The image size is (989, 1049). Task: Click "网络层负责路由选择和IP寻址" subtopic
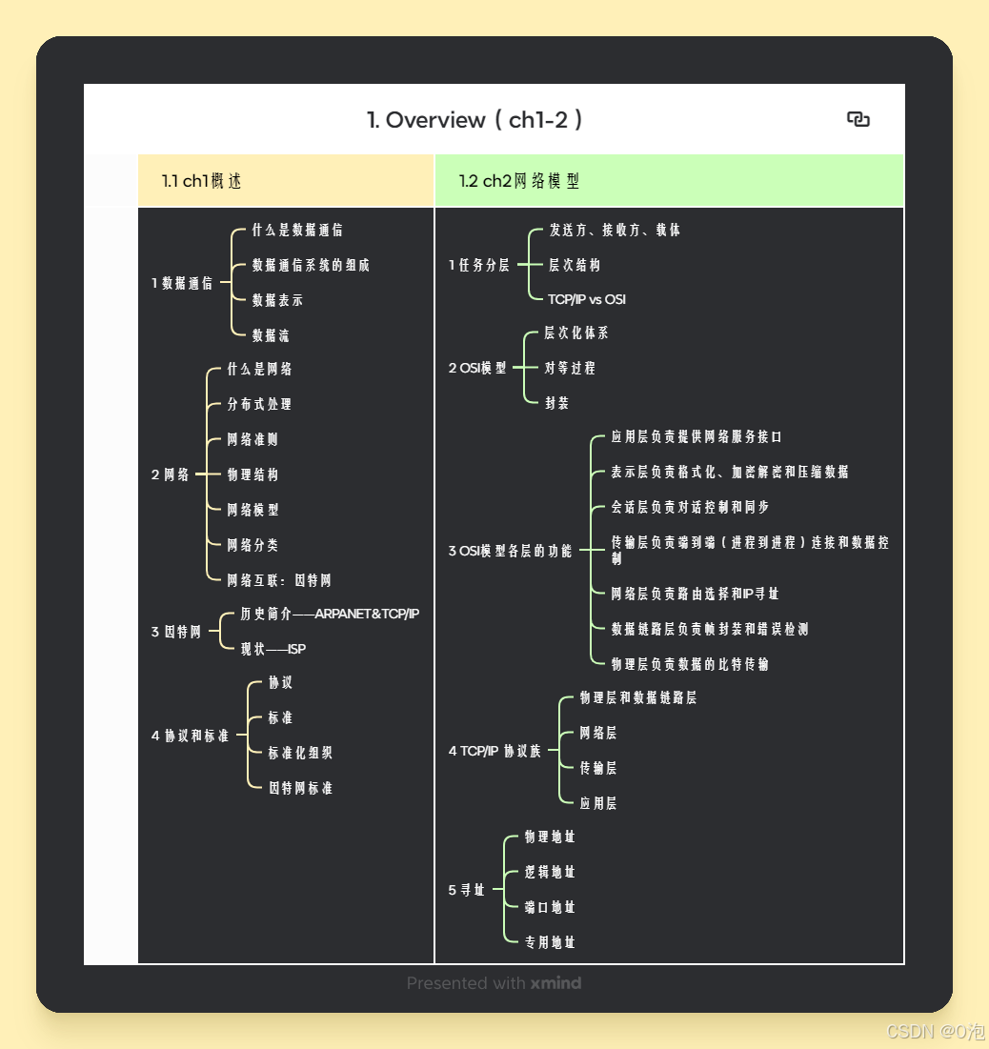[696, 594]
